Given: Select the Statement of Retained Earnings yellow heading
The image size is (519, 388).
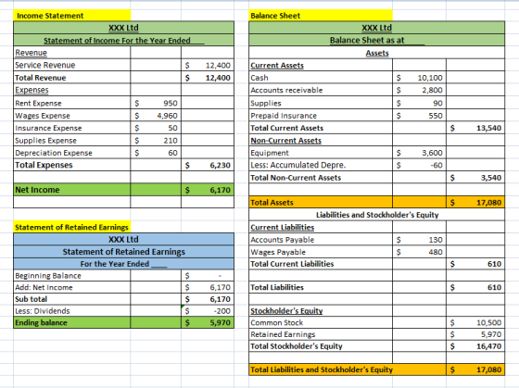Looking at the screenshot, I should coord(72,227).
